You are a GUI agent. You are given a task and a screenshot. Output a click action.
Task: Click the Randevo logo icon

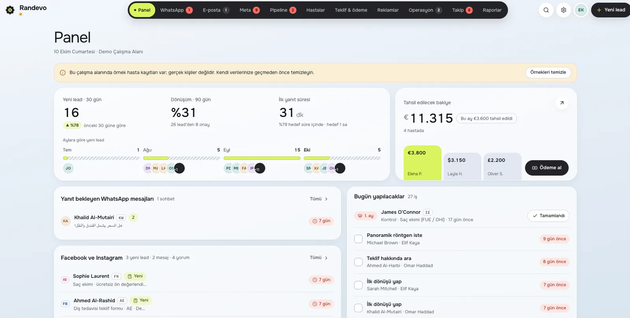pos(10,10)
